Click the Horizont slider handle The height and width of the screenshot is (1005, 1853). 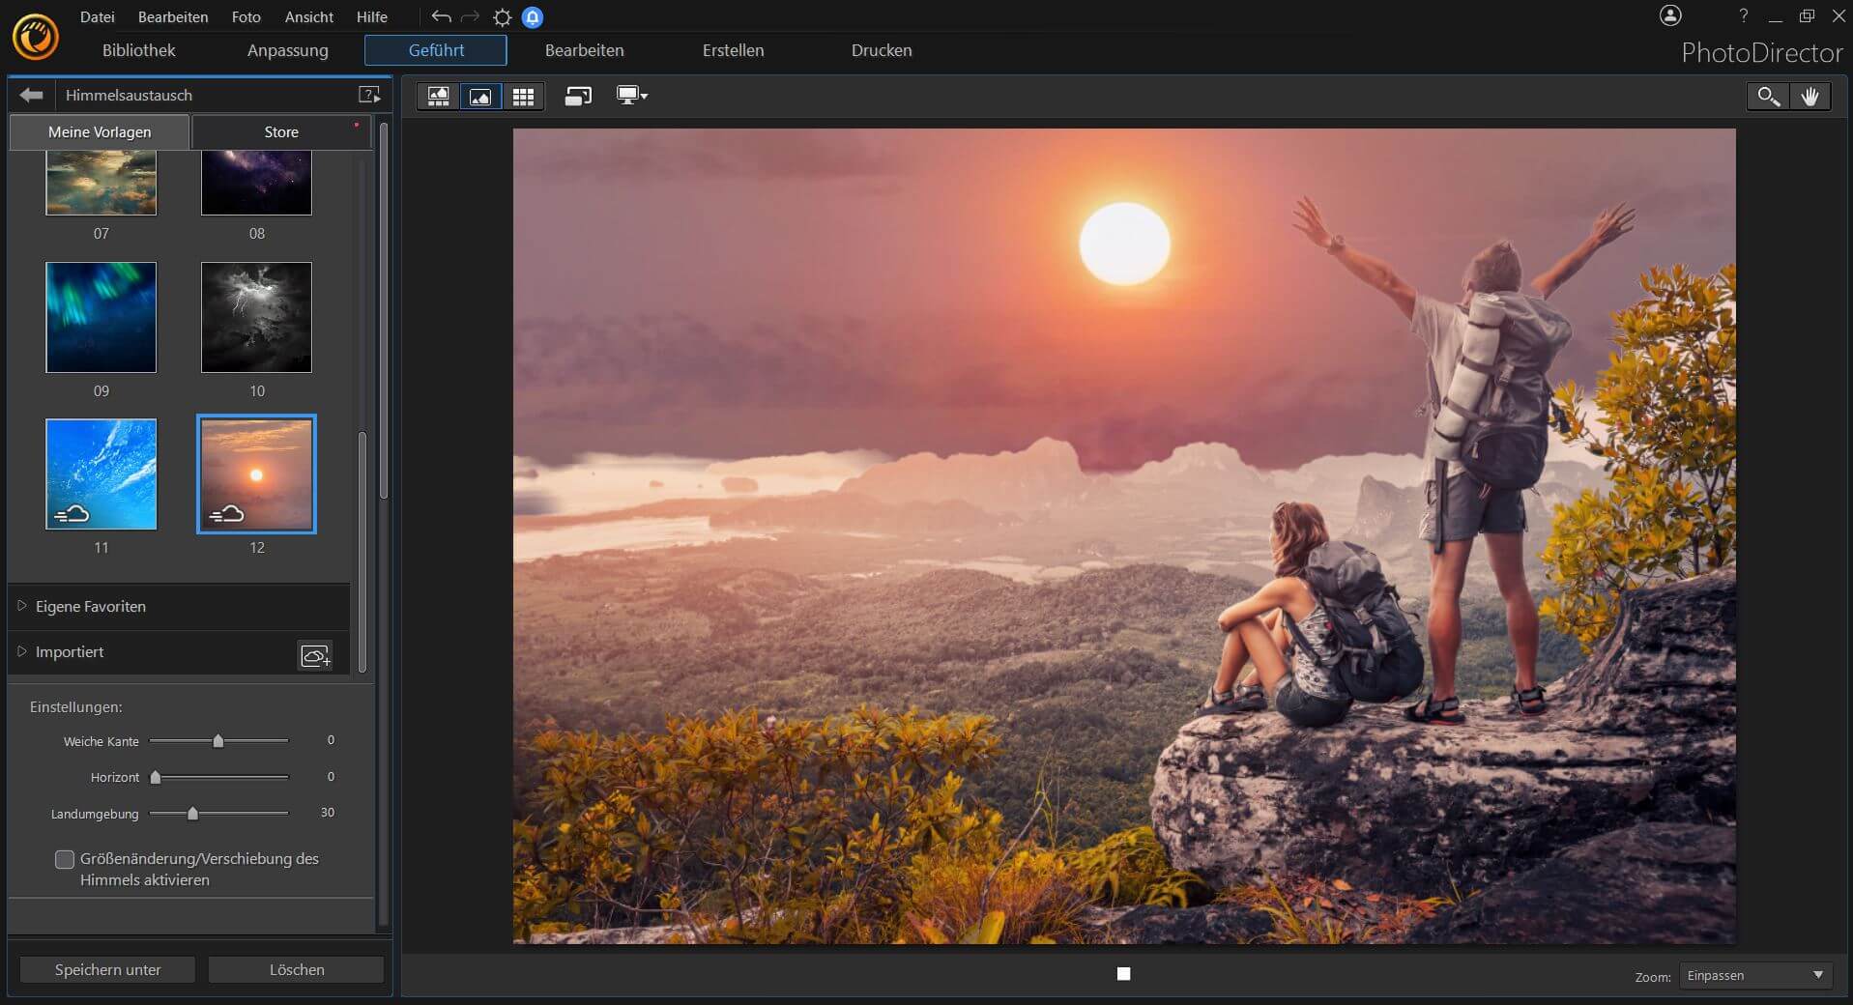tap(156, 777)
